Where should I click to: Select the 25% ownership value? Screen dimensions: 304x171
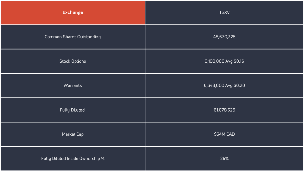point(224,159)
